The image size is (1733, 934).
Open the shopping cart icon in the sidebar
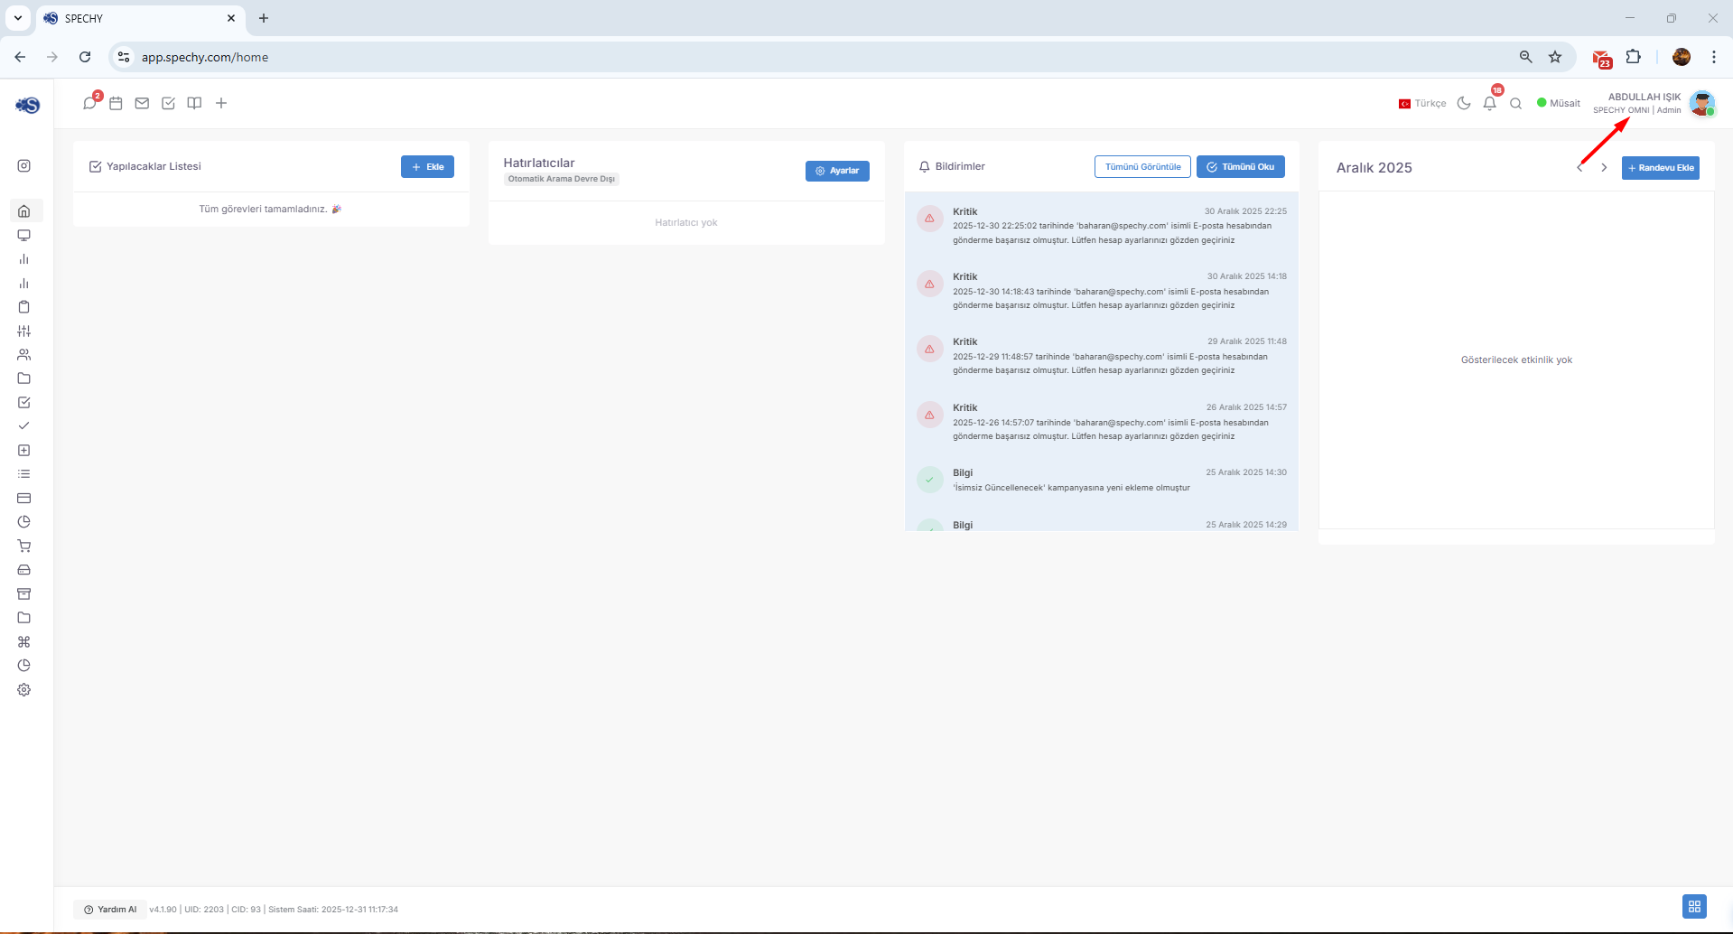24,546
